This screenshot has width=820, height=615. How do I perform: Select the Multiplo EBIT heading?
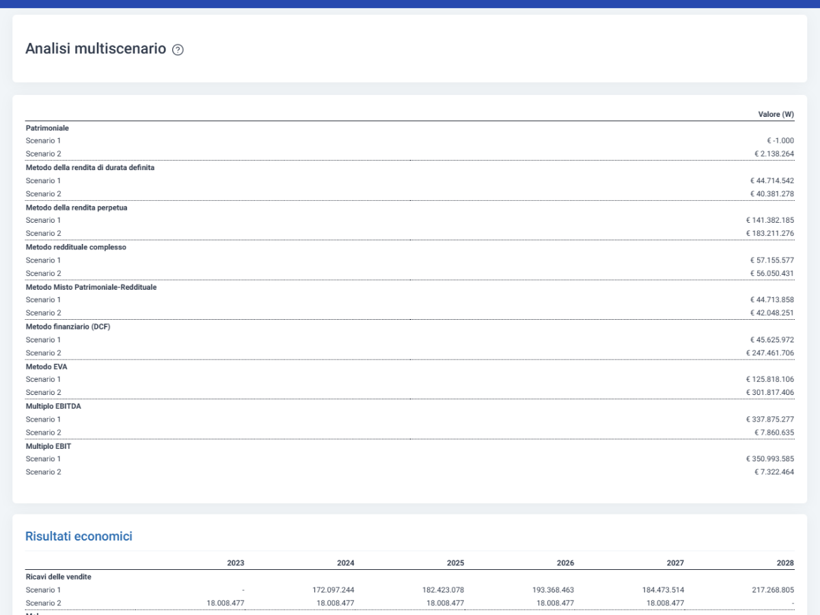click(x=49, y=446)
